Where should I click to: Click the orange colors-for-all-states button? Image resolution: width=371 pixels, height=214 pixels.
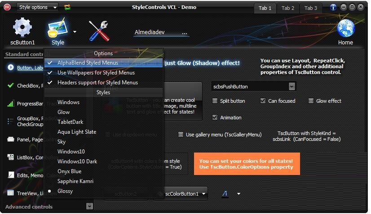(x=247, y=164)
